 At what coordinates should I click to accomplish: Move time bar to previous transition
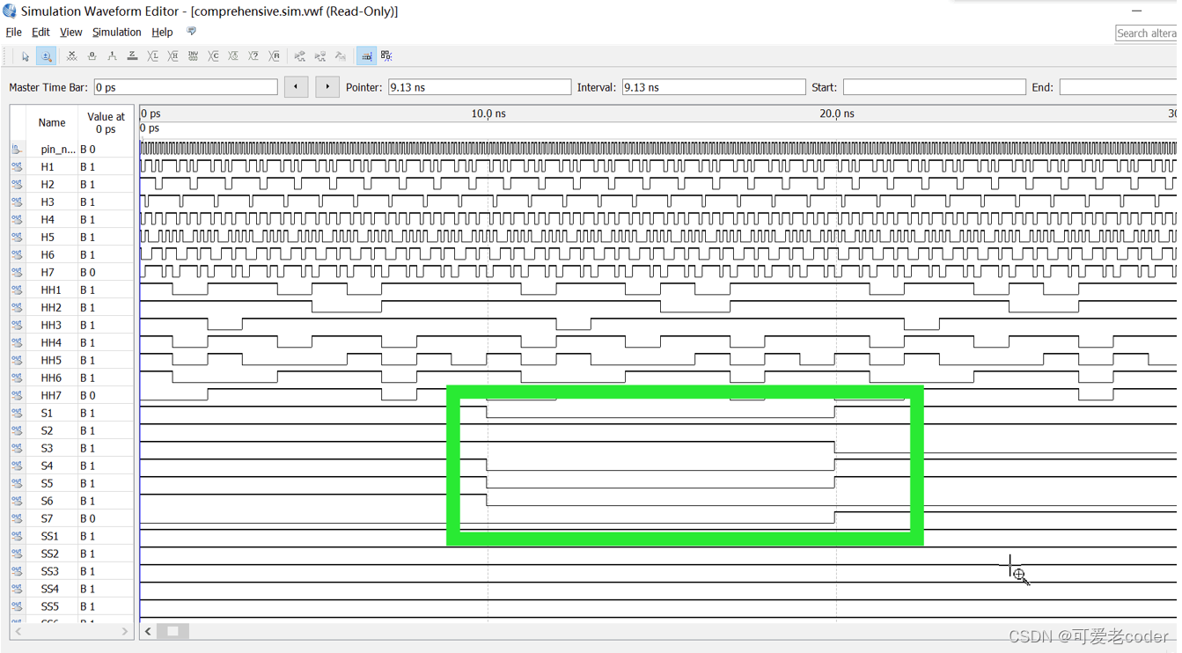point(296,86)
